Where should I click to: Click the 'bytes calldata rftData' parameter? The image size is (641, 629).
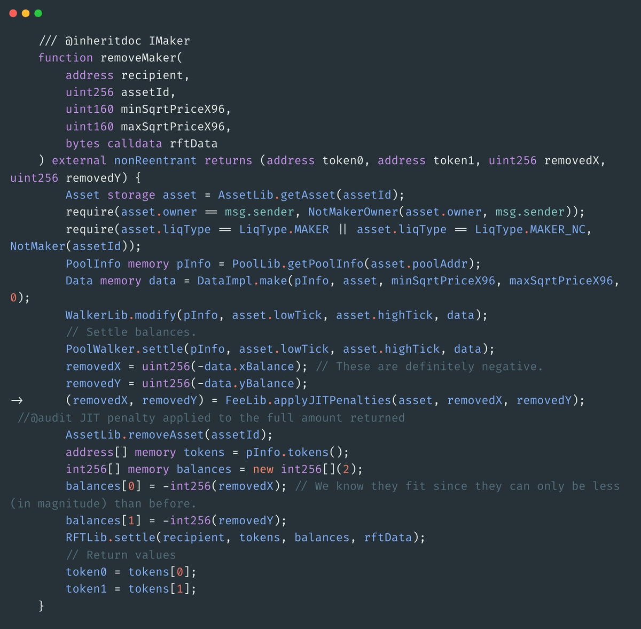(x=142, y=144)
